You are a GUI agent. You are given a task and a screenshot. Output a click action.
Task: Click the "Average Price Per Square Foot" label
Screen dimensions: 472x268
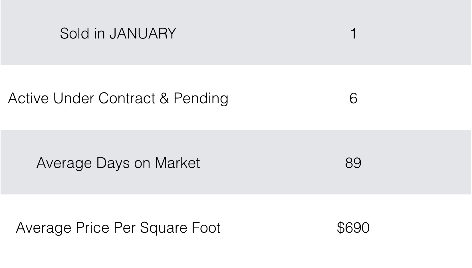pyautogui.click(x=118, y=228)
